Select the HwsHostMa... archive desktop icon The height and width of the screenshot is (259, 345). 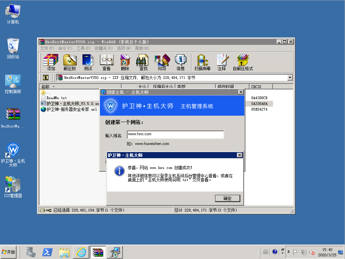click(x=13, y=118)
